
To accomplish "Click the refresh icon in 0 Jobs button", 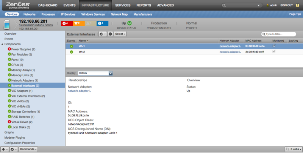I will point(288,149).
